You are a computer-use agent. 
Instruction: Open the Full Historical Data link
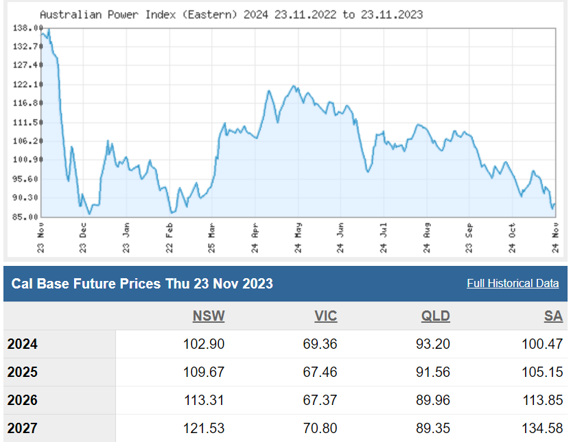[513, 283]
